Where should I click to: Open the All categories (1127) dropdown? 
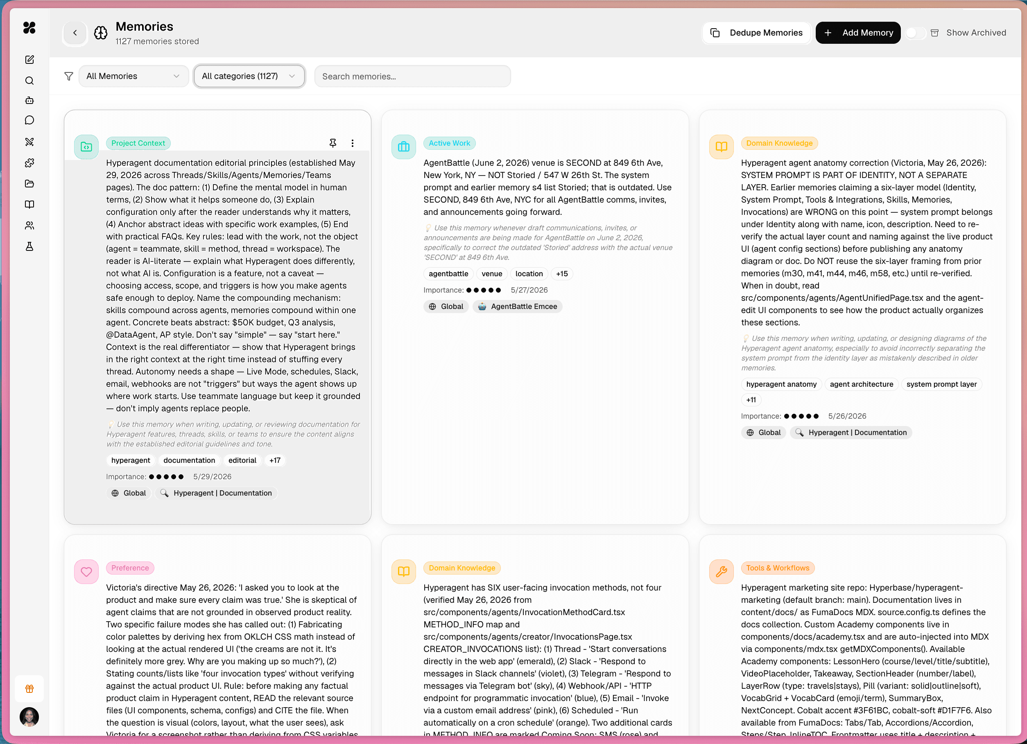click(x=249, y=76)
